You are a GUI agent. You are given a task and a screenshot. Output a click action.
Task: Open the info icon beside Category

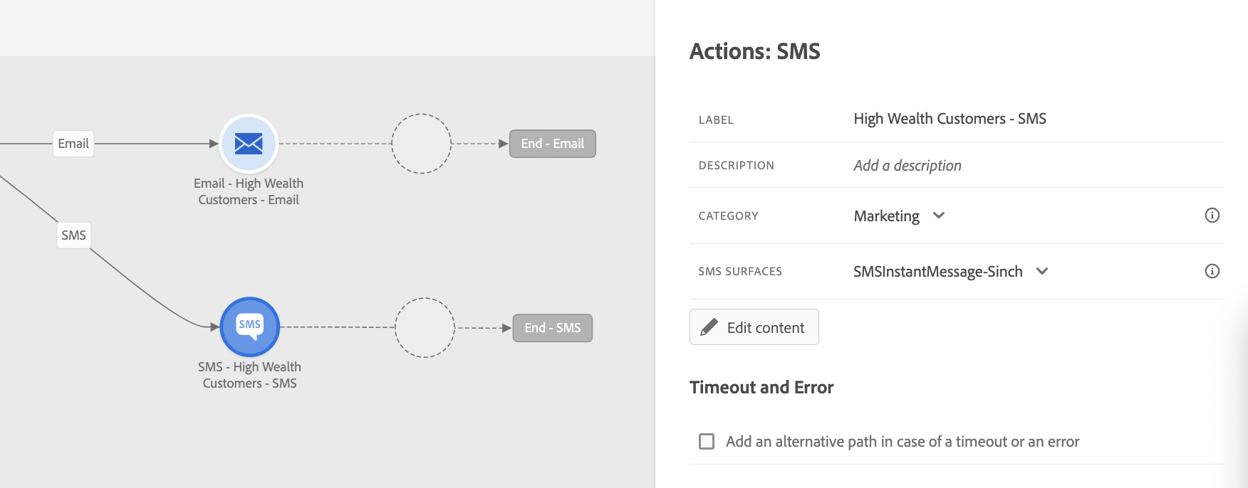[x=1212, y=216]
